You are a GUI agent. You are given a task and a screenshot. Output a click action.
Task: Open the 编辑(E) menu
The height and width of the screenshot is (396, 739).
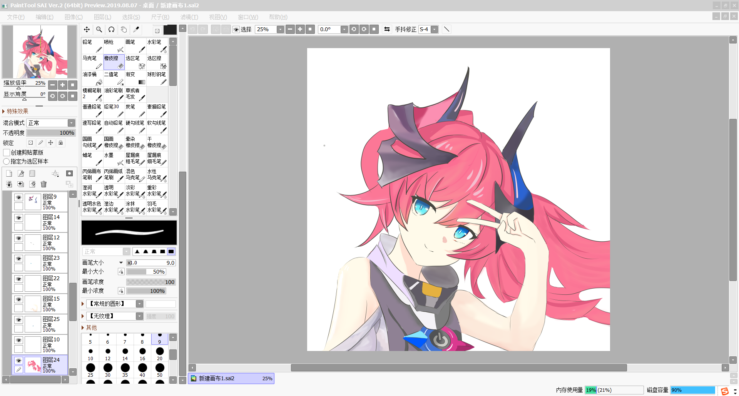point(45,17)
